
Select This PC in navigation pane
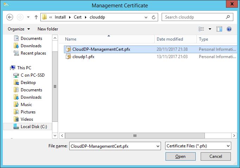click(24, 68)
